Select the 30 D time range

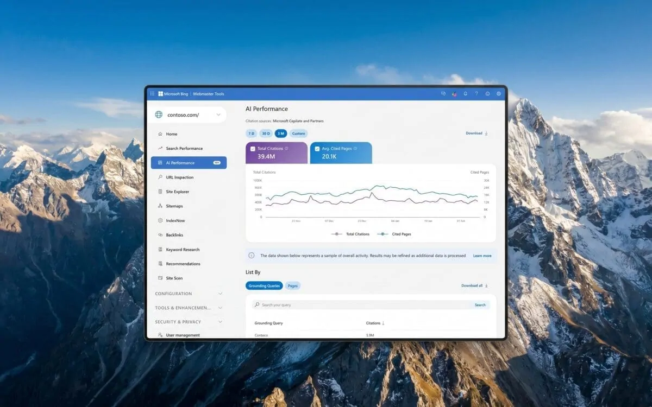(x=266, y=133)
